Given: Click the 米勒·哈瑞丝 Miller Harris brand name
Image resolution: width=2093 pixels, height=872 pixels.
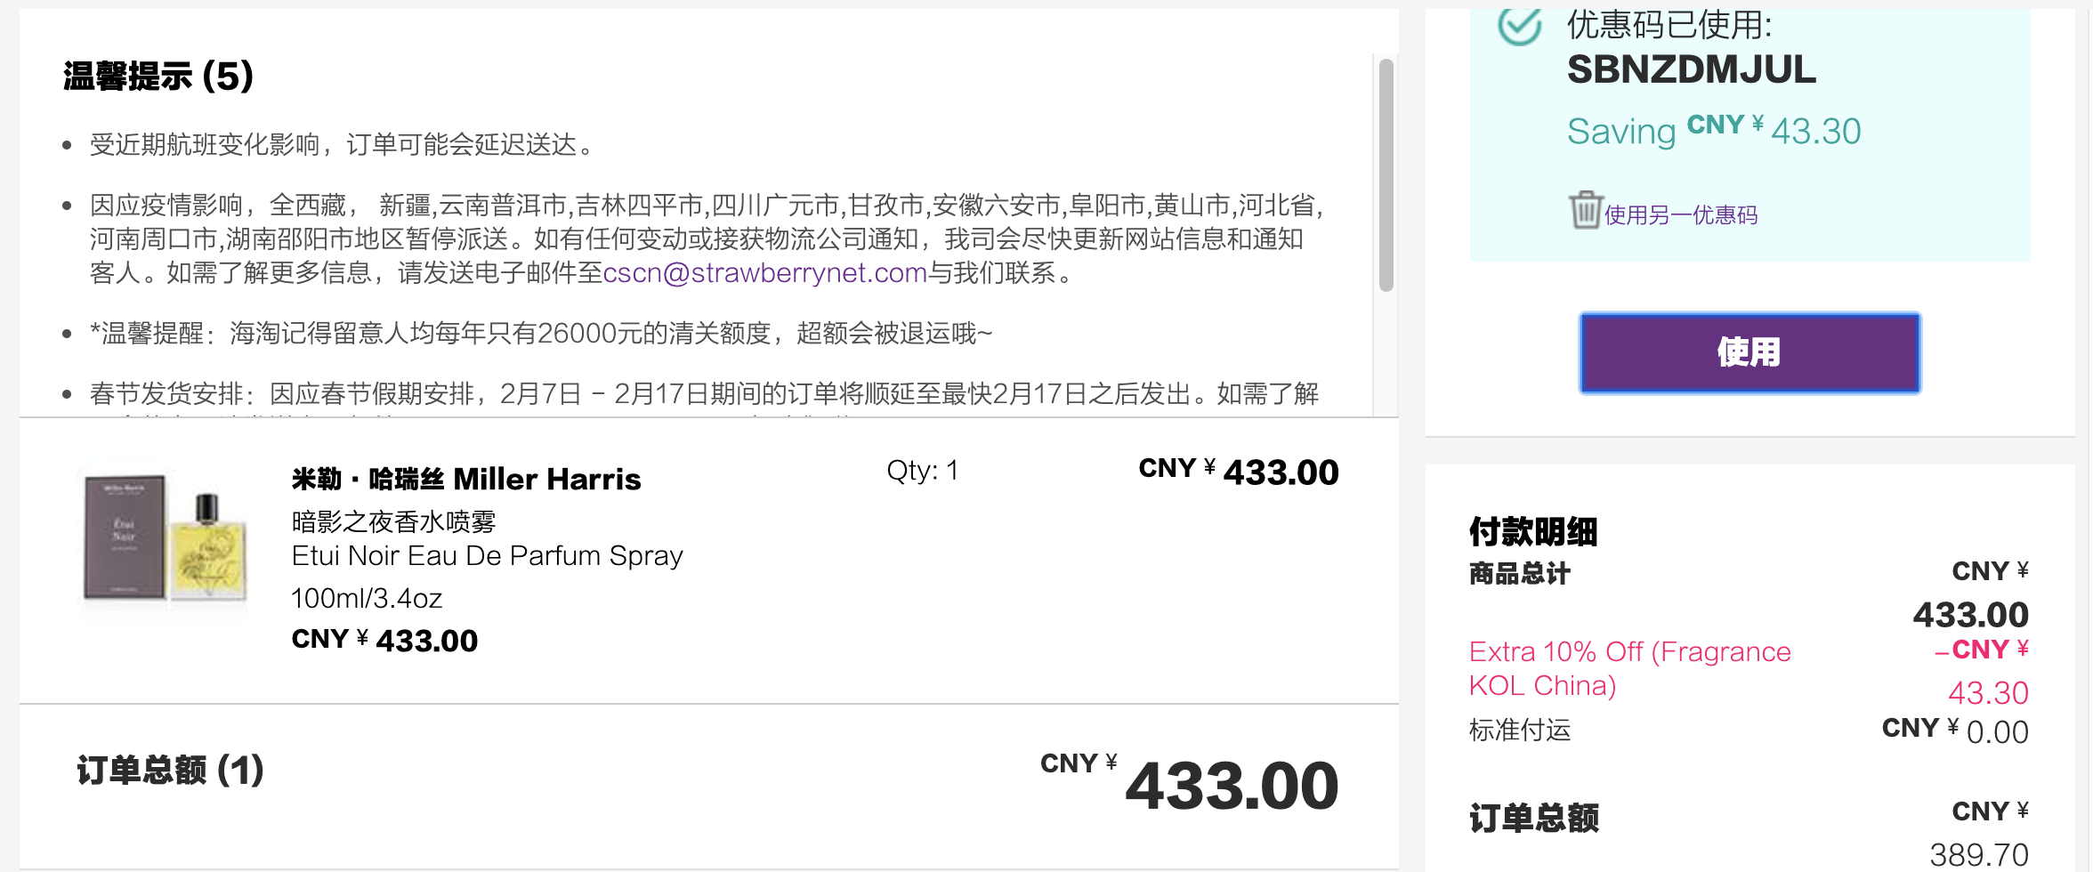Looking at the screenshot, I should (466, 480).
